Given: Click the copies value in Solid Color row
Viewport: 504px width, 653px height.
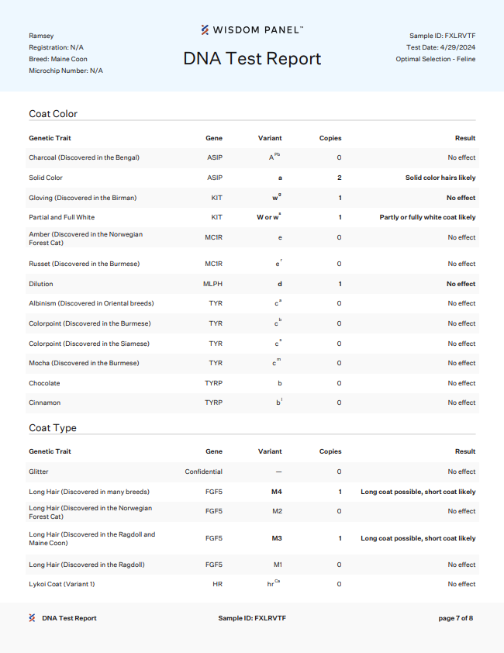Looking at the screenshot, I should point(340,178).
